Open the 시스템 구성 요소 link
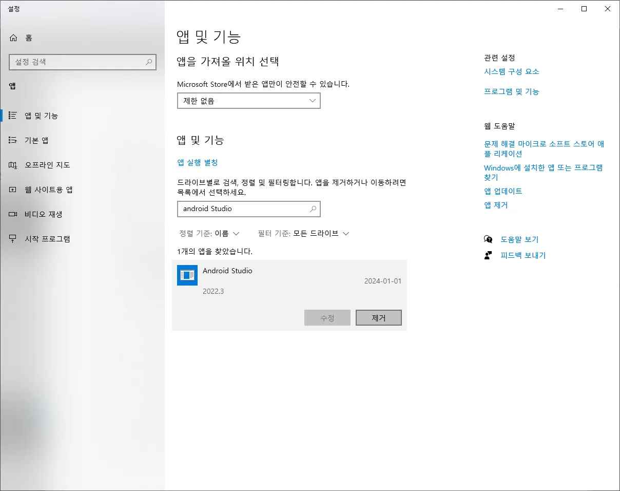 tap(512, 71)
